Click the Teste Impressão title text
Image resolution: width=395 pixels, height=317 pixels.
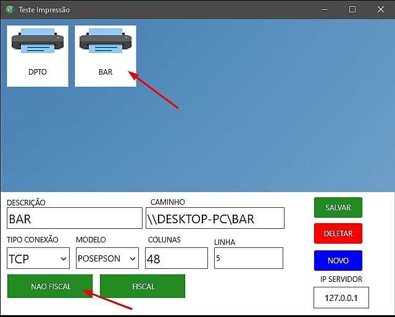(x=44, y=10)
